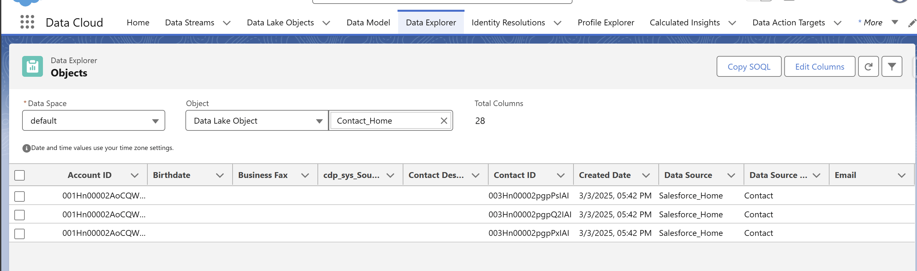Go to the Home tab
Image resolution: width=917 pixels, height=271 pixels.
point(138,23)
